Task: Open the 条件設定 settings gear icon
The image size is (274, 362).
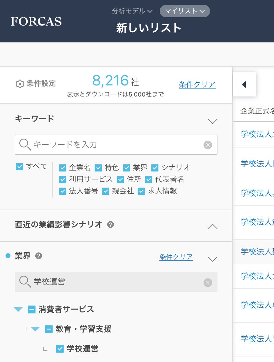Action: [x=19, y=82]
